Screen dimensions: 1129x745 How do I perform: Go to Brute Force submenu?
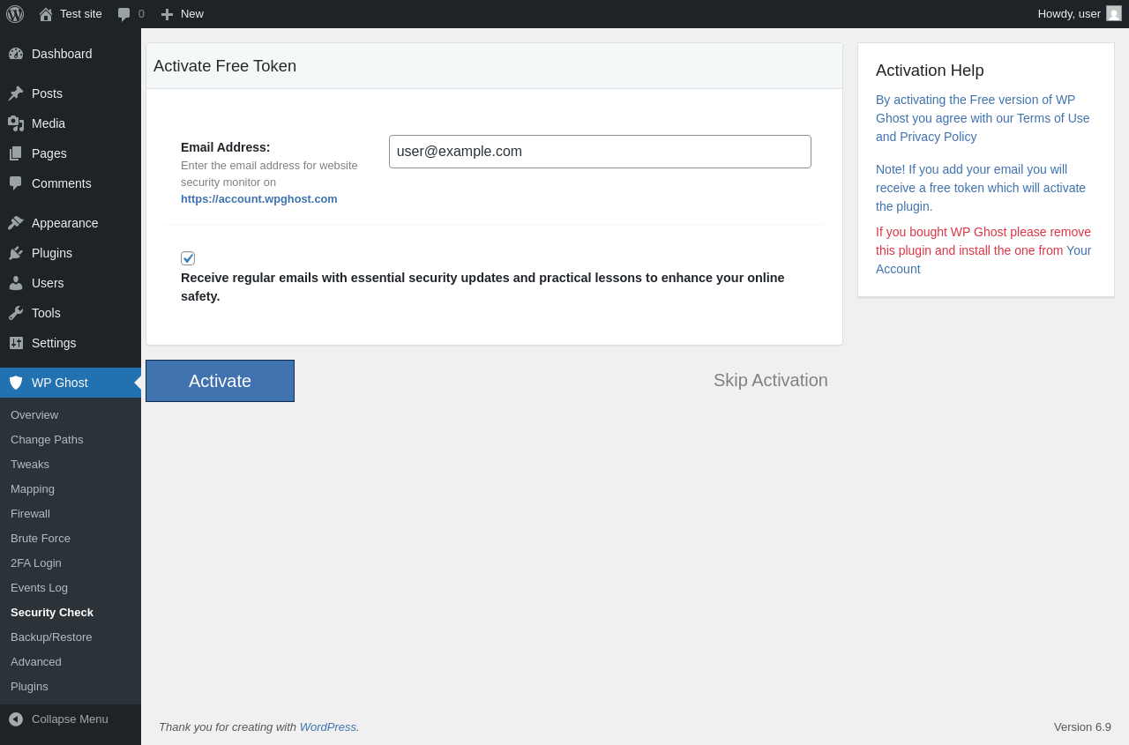click(41, 538)
